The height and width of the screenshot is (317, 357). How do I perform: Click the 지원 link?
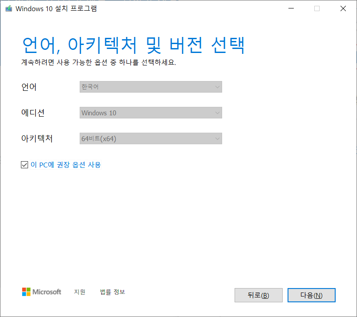(x=80, y=292)
